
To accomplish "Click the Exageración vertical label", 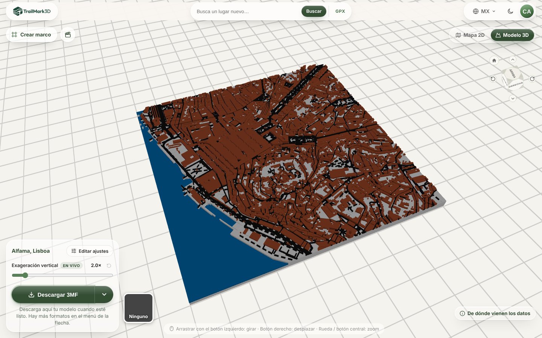I will [35, 266].
